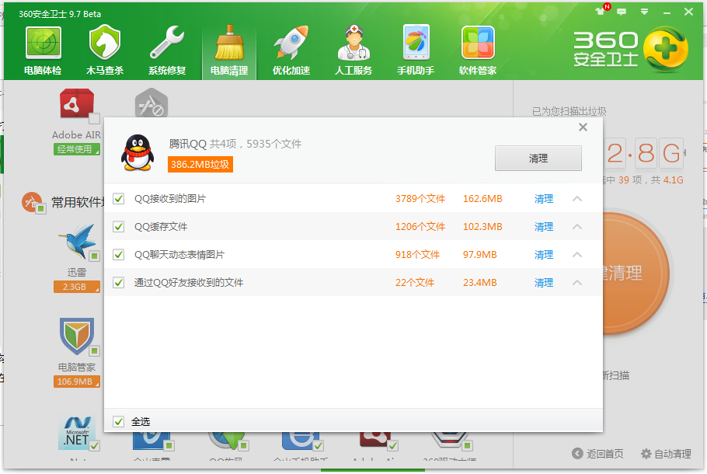Screen dimensions: 707x474
Task: Open 自动清理 gear settings
Action: (666, 454)
